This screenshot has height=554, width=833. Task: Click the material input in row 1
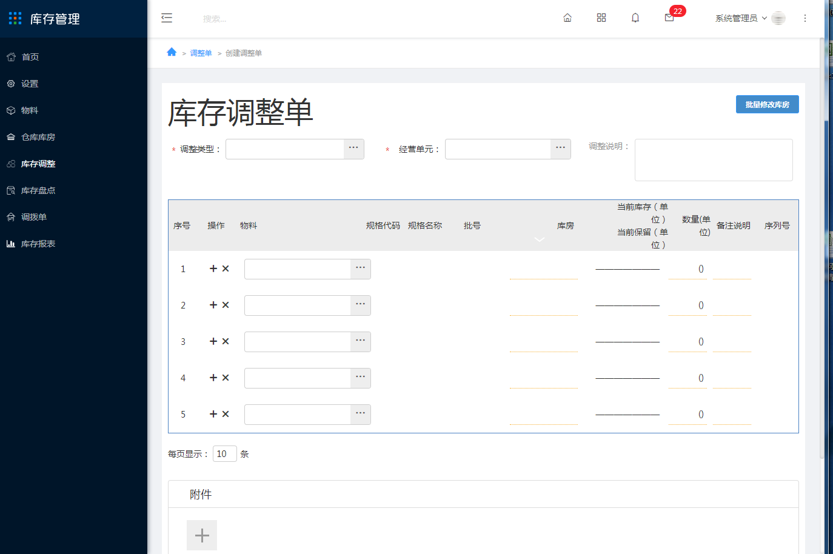point(298,269)
